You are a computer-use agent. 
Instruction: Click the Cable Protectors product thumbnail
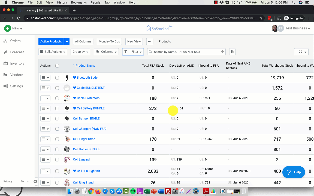(x=67, y=98)
